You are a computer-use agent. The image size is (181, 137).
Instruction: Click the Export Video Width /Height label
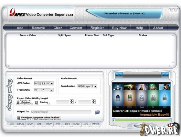pyautogui.click(x=32, y=98)
